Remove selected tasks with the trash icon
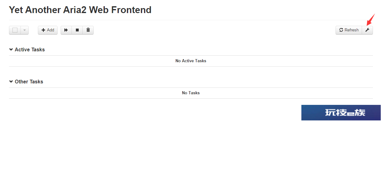The height and width of the screenshot is (178, 381). 88,30
